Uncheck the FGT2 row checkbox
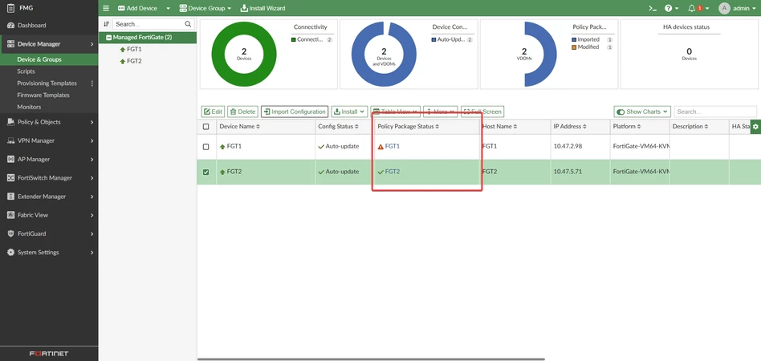The image size is (761, 361). coord(206,172)
